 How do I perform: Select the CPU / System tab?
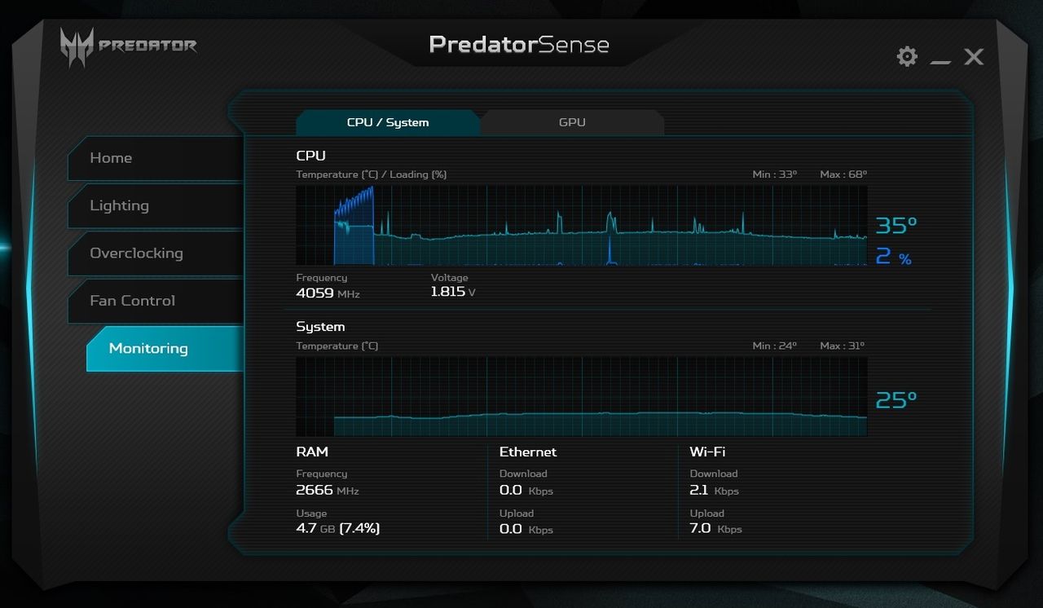[x=388, y=122]
